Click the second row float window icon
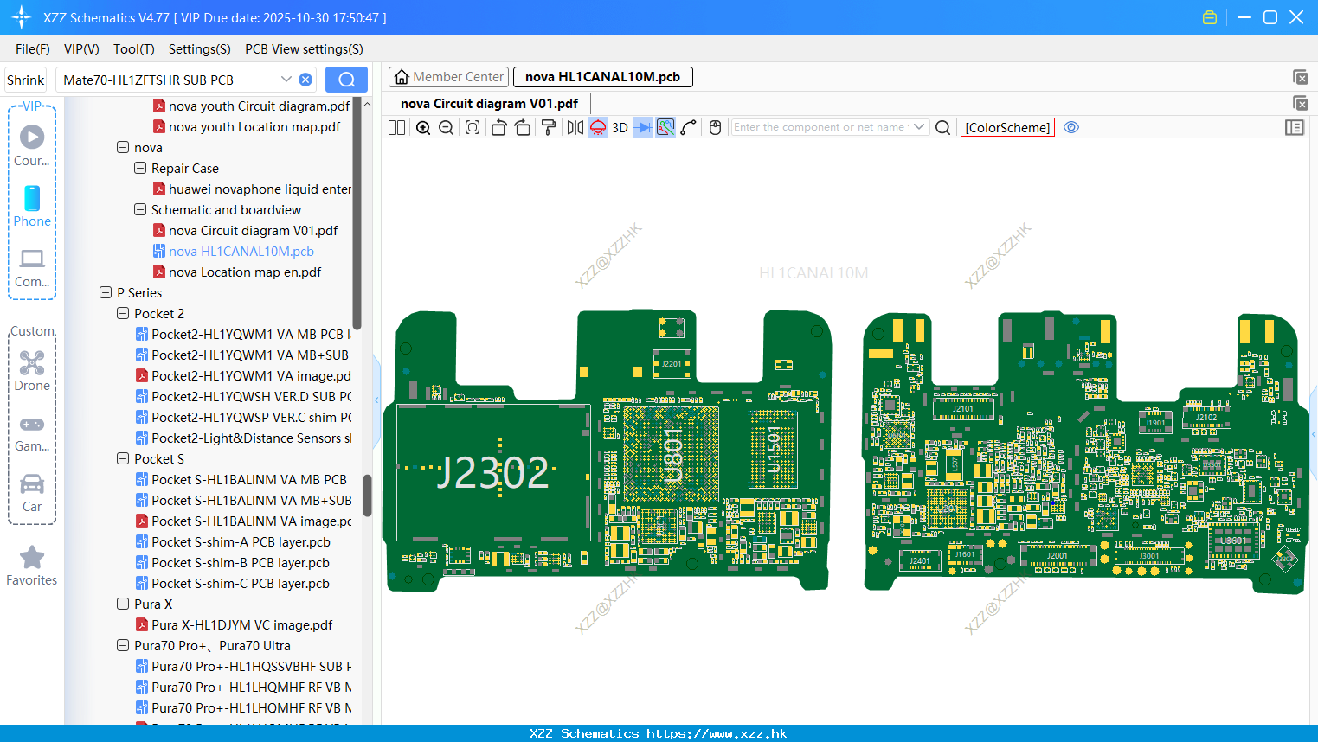 click(x=1300, y=104)
